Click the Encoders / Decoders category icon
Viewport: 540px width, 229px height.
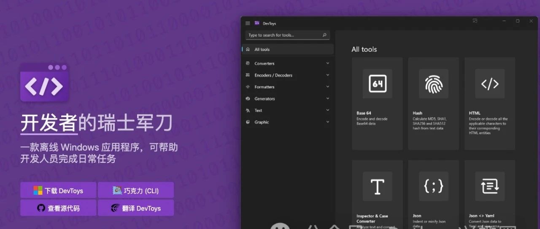point(247,75)
